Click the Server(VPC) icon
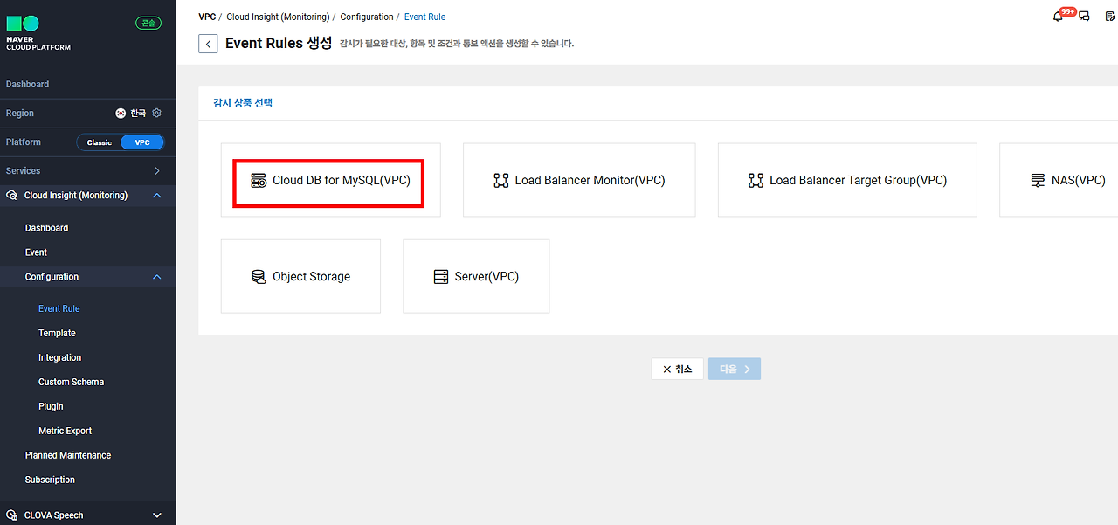The image size is (1118, 525). point(441,277)
